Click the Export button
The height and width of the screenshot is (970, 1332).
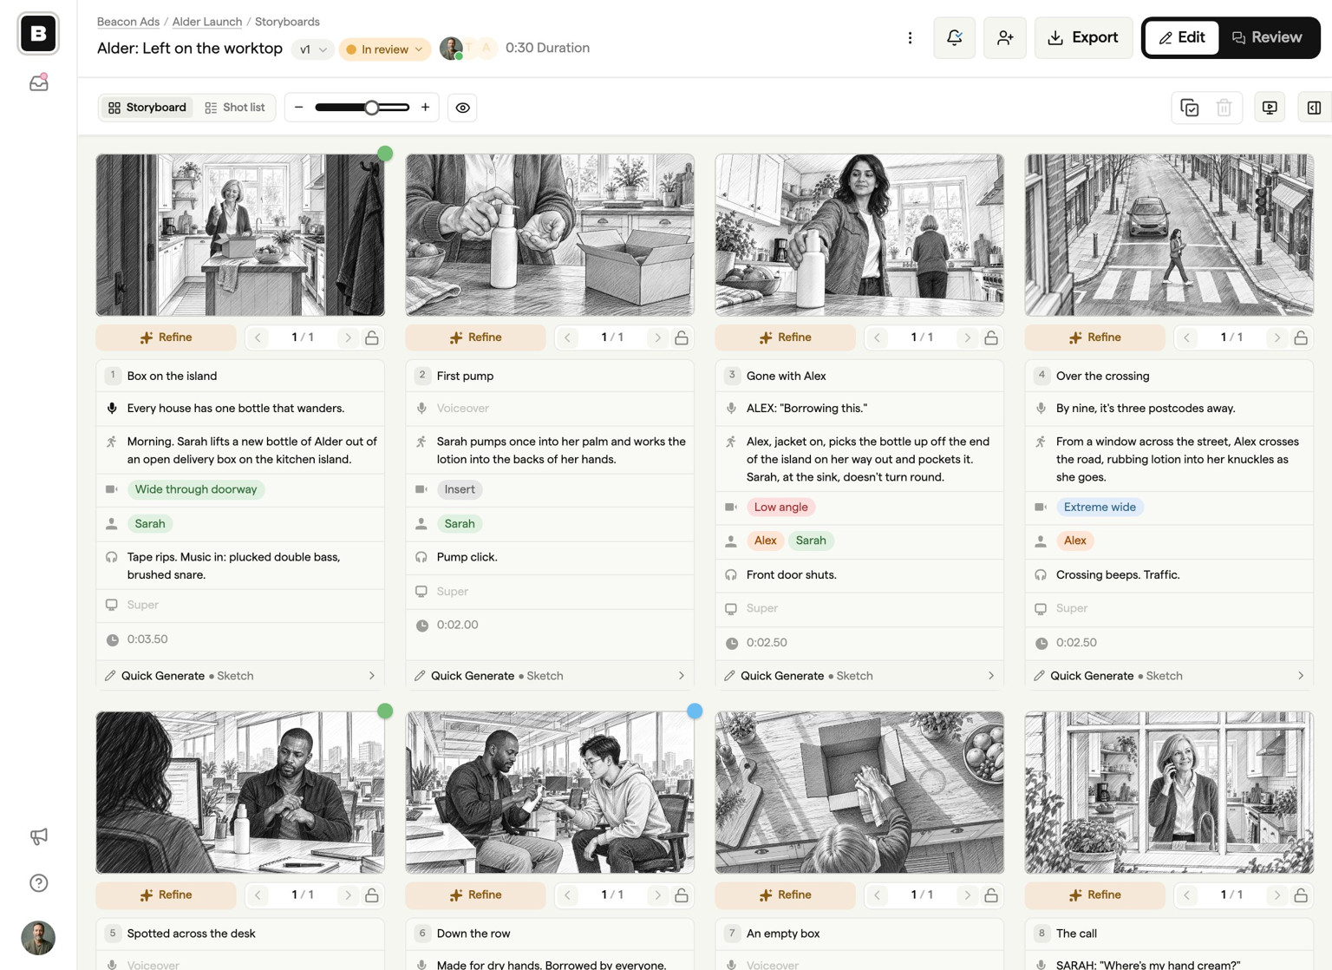click(x=1083, y=38)
